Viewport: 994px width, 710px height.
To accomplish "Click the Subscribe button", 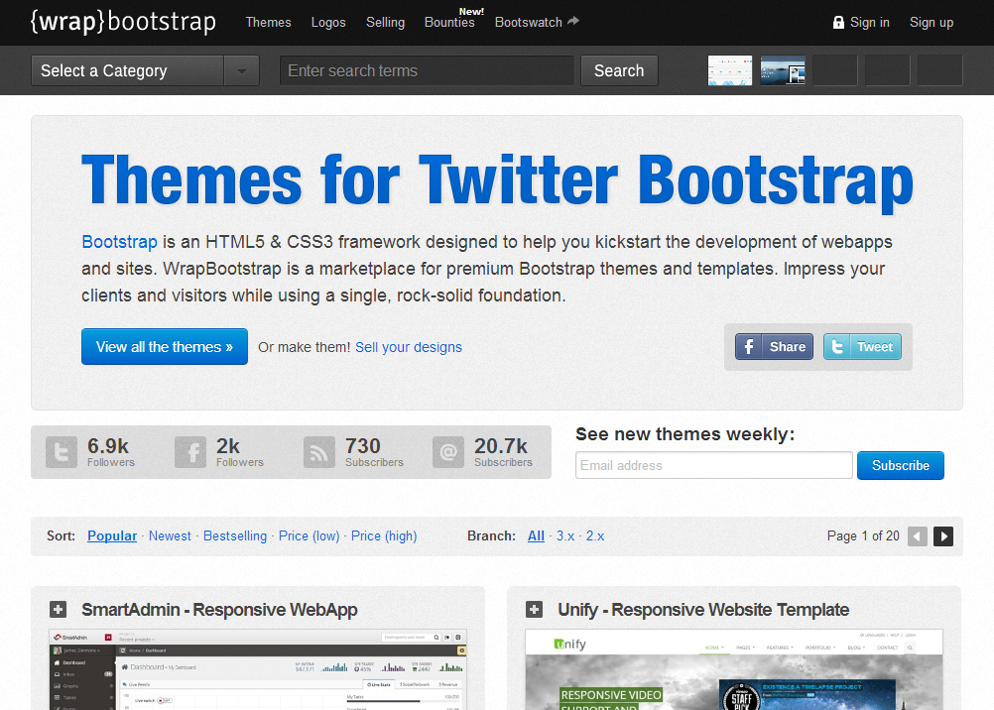I will pos(900,465).
